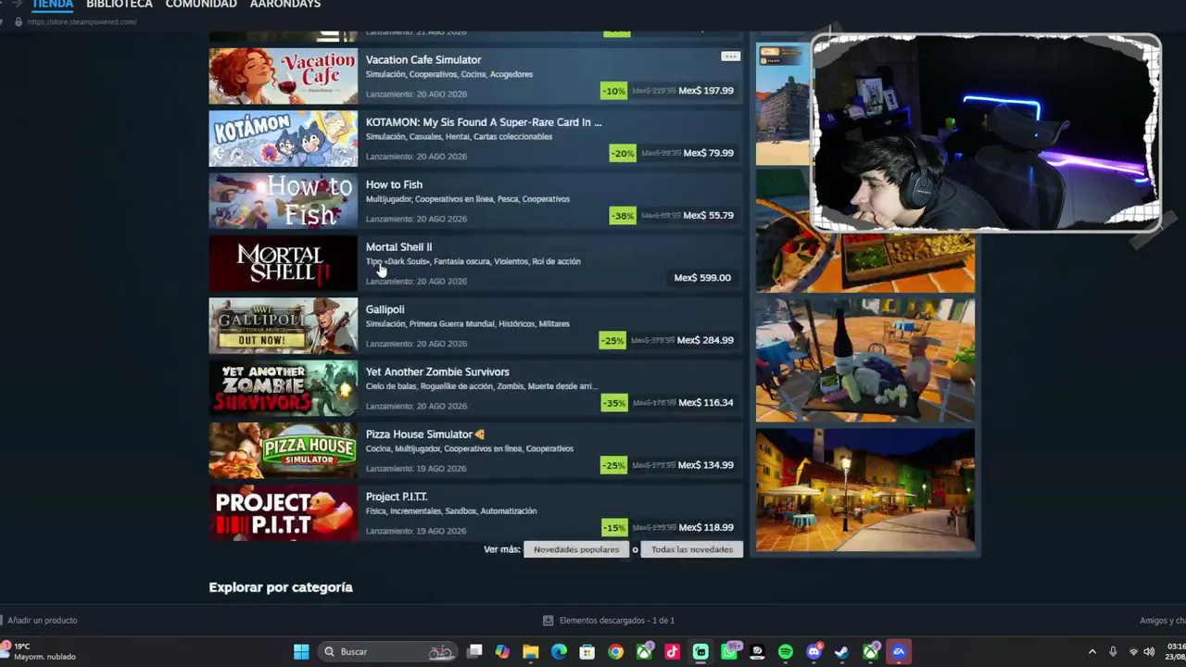
Task: Click the -10% discount badge
Action: [613, 91]
